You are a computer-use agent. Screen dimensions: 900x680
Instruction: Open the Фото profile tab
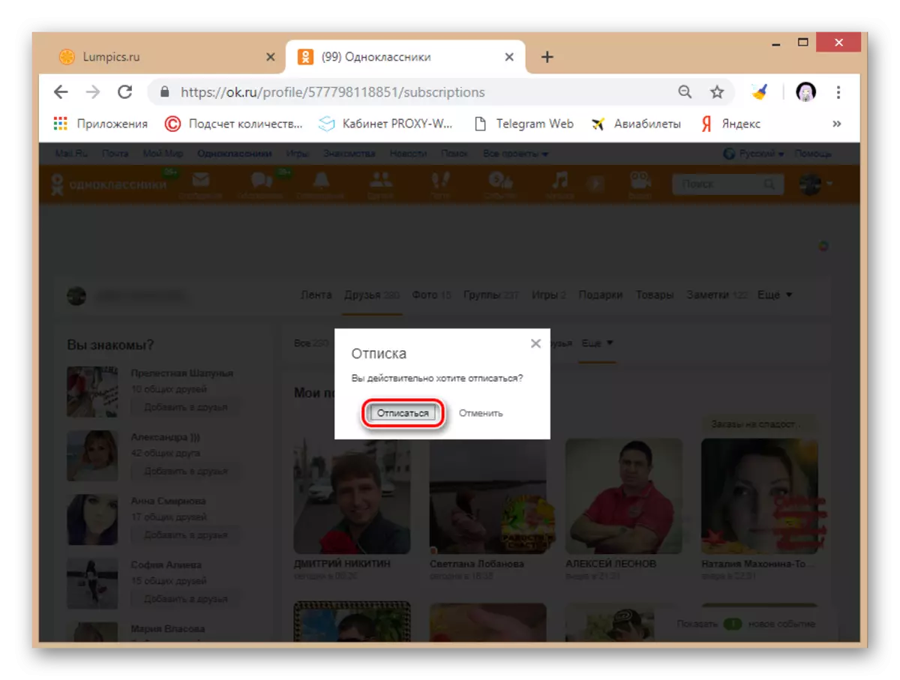tap(431, 295)
